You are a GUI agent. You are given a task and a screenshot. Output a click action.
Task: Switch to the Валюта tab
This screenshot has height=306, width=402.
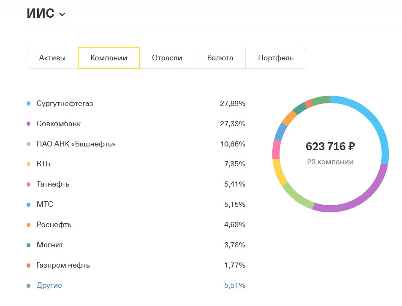pyautogui.click(x=220, y=58)
